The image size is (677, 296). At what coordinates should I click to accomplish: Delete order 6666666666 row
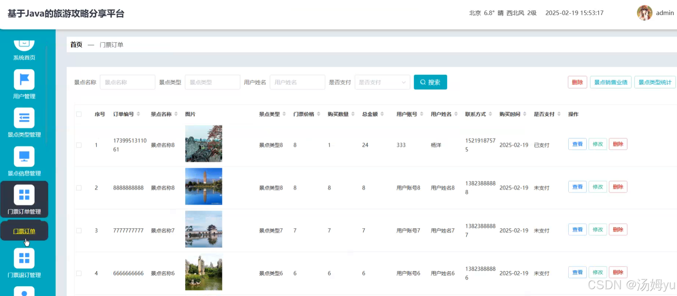point(618,272)
